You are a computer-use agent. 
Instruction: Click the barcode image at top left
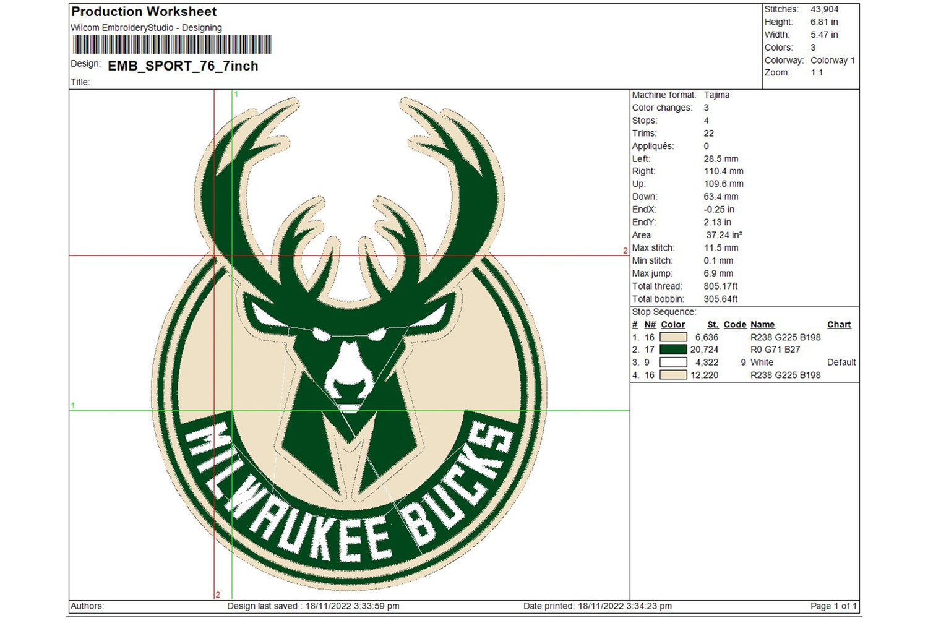171,44
